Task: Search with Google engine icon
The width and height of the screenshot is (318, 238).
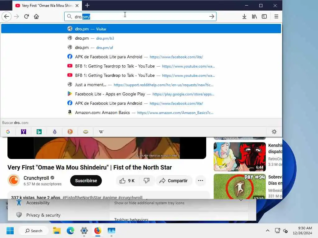Action: click(8, 132)
